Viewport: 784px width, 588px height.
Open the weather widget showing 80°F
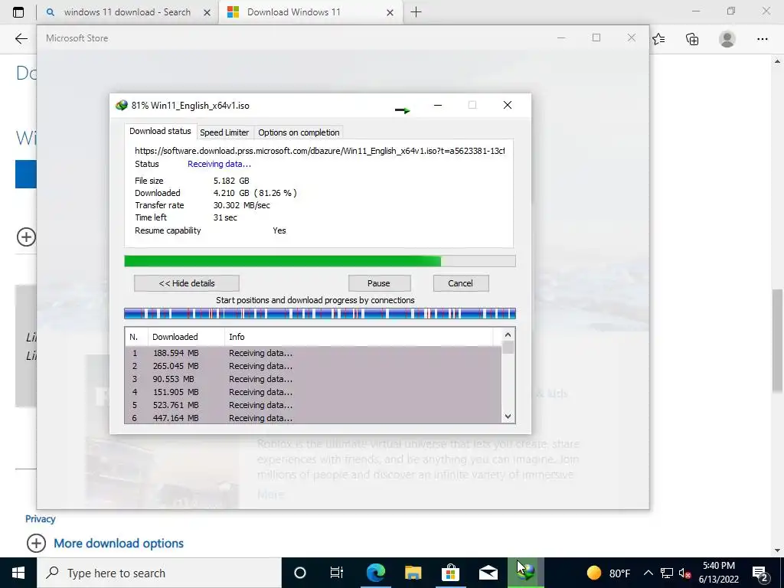click(609, 573)
